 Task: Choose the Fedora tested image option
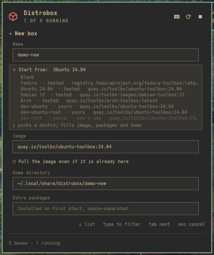[109, 83]
